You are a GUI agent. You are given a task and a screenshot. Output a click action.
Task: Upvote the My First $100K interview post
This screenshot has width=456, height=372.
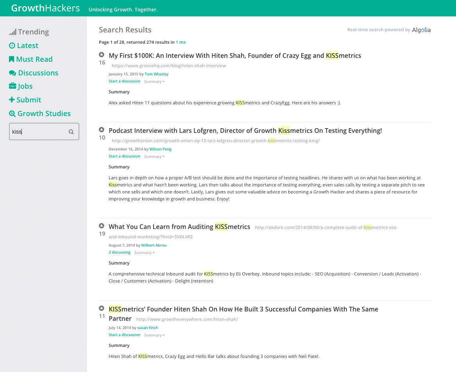[x=102, y=54]
